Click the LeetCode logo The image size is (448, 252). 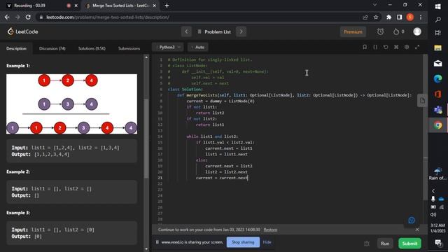tap(22, 31)
